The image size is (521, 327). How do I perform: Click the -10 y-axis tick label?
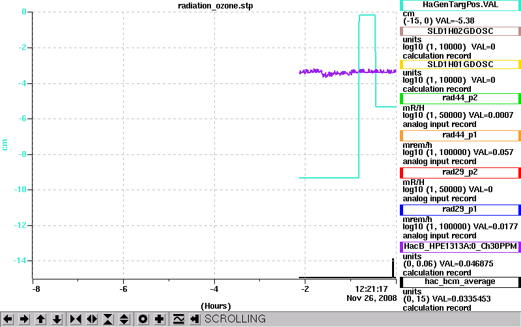pyautogui.click(x=20, y=190)
